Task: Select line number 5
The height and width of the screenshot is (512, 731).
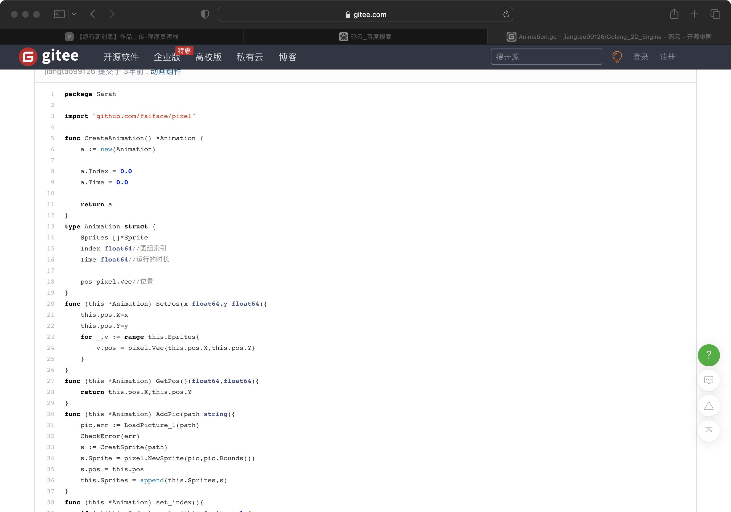Action: pos(52,138)
